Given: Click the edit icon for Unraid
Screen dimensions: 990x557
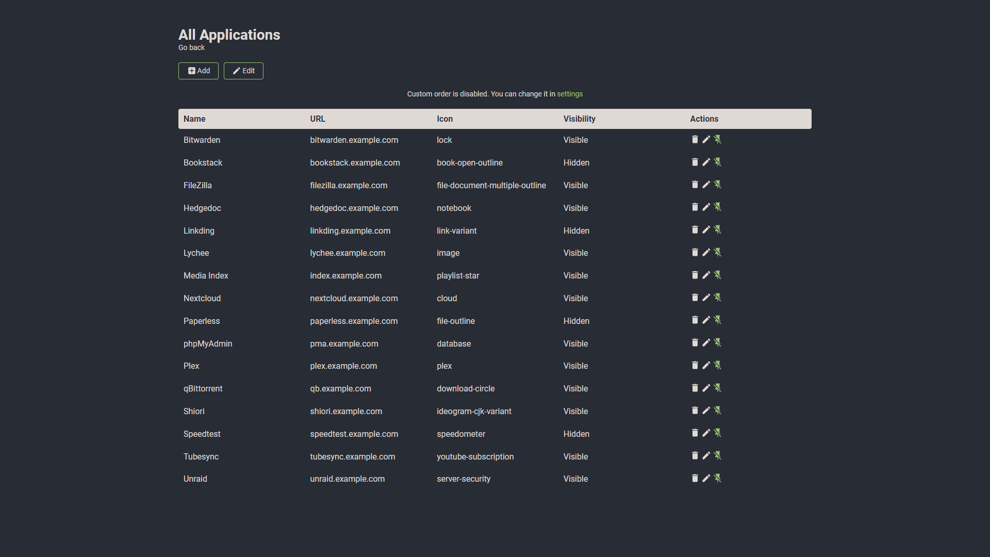Looking at the screenshot, I should (x=706, y=479).
